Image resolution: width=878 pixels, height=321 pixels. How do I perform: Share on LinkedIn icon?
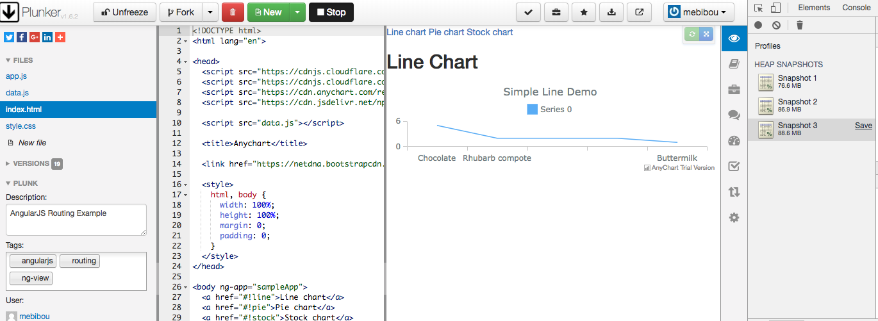(x=47, y=37)
